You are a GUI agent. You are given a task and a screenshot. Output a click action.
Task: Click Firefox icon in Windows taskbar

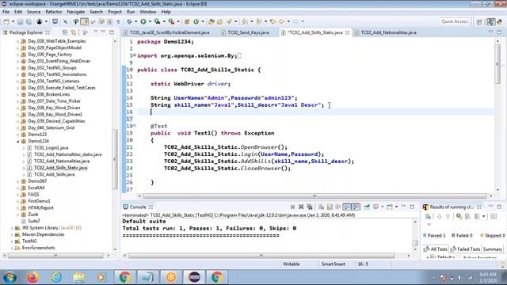tap(32, 277)
